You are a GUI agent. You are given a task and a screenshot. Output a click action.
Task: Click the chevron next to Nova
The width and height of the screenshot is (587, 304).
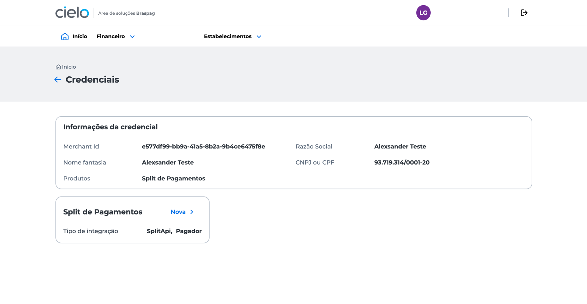[x=192, y=212]
